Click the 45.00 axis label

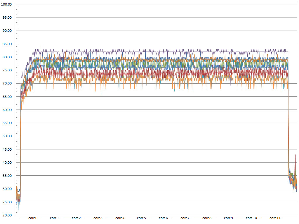coord(7,149)
